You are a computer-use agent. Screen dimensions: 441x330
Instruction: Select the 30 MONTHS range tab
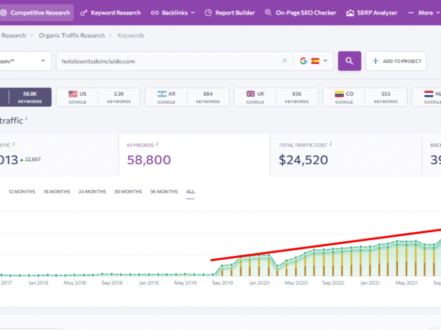tap(128, 192)
